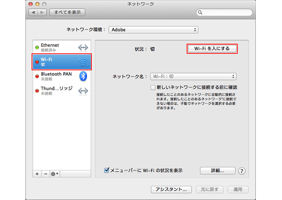Image resolution: width=282 pixels, height=200 pixels.
Task: Go back with the left arrow button
Action: tap(33, 12)
